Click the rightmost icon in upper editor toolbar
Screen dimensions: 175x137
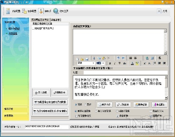pyautogui.click(x=160, y=58)
